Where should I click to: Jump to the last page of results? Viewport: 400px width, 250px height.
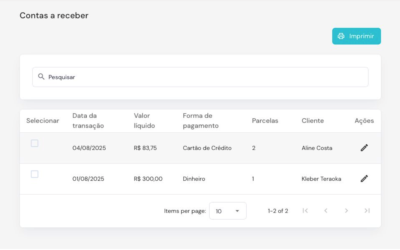click(x=367, y=211)
